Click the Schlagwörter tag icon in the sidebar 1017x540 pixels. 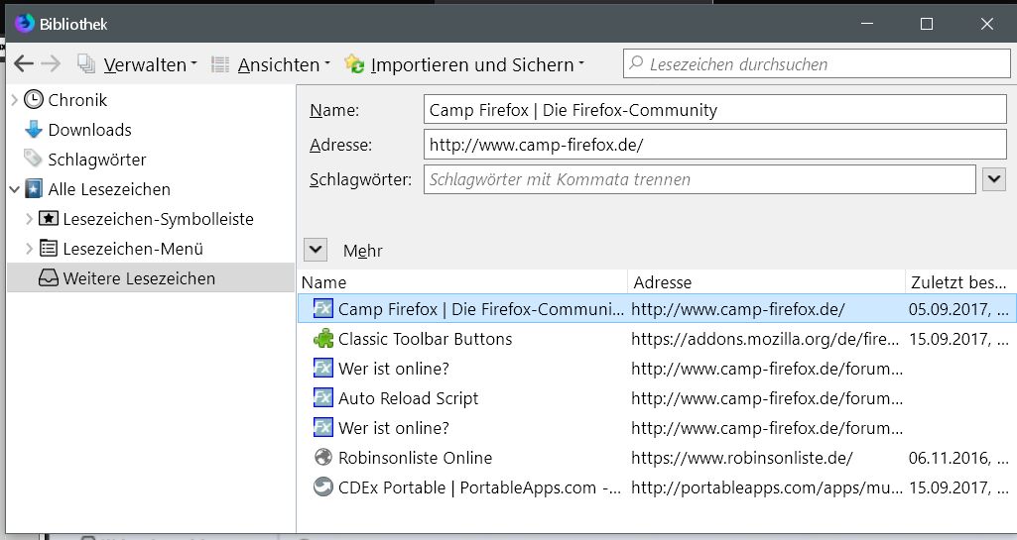(34, 160)
